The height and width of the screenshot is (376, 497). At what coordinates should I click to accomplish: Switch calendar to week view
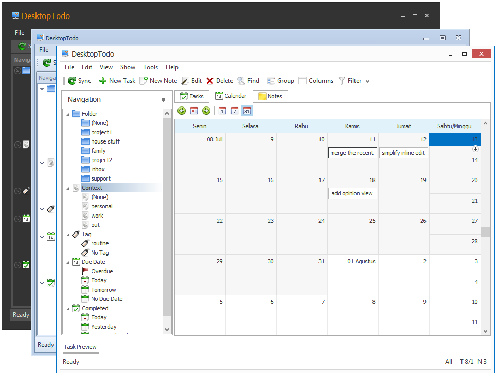235,111
